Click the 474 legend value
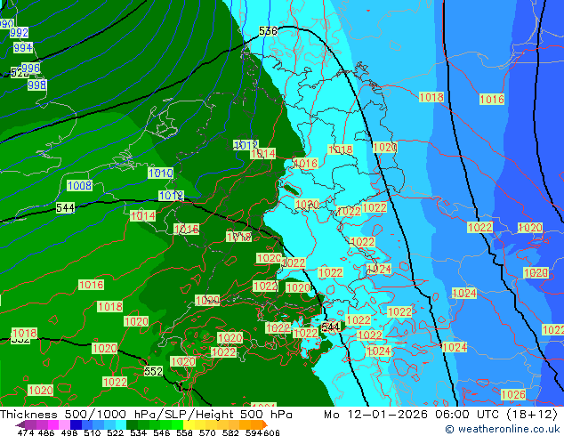 coord(26,432)
